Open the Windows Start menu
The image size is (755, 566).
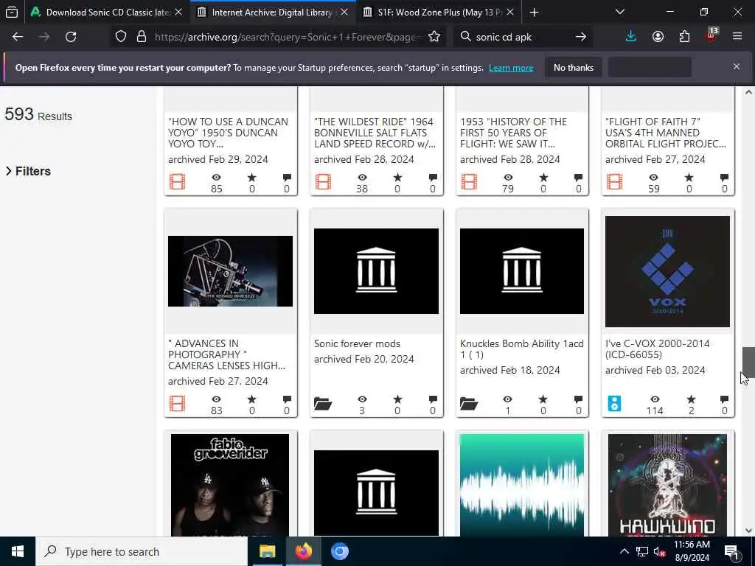click(x=18, y=551)
